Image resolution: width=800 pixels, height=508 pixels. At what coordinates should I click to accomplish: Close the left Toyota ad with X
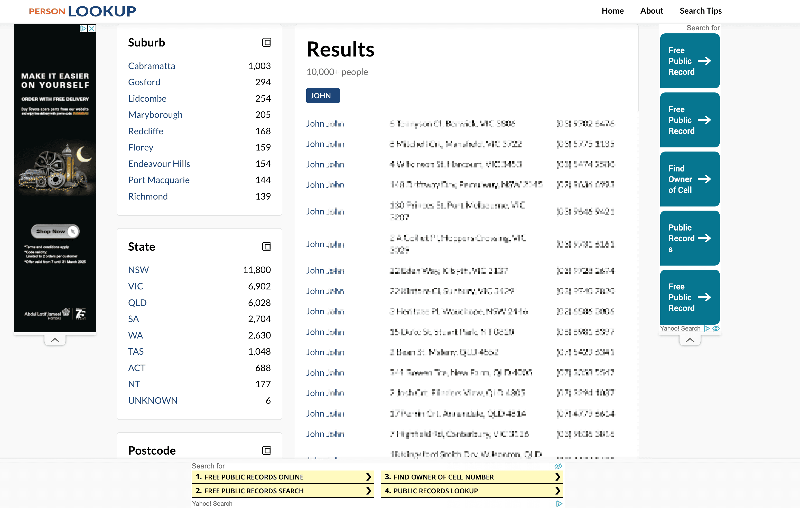pyautogui.click(x=92, y=29)
